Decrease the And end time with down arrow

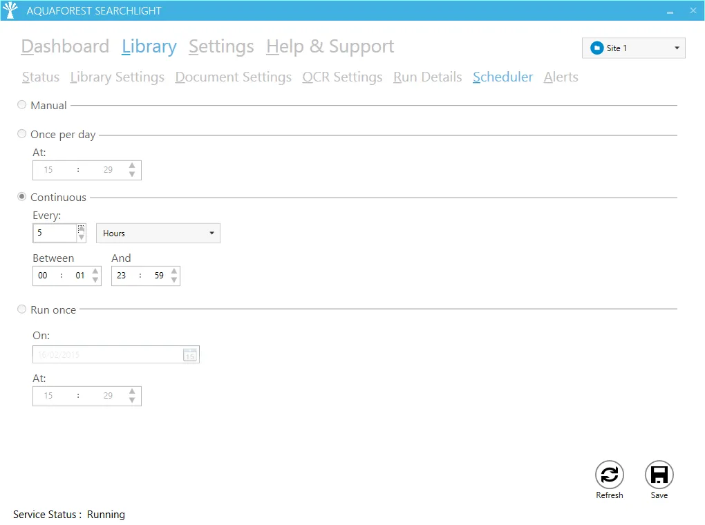point(174,280)
